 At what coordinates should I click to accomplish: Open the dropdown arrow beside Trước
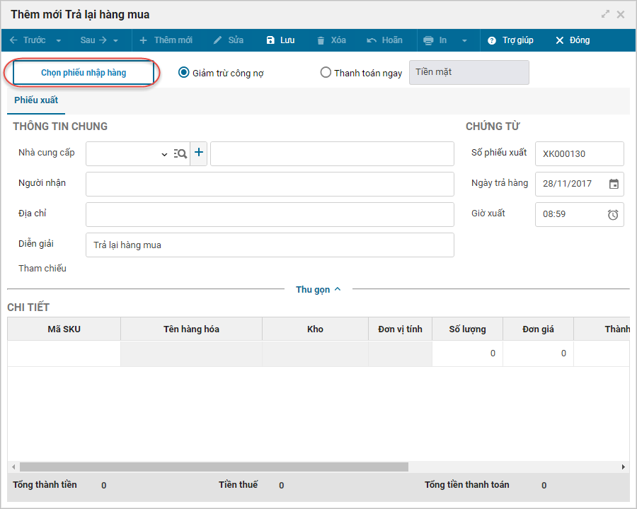[x=59, y=40]
